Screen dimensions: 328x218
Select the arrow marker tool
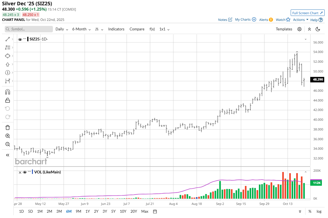[x=8, y=64]
